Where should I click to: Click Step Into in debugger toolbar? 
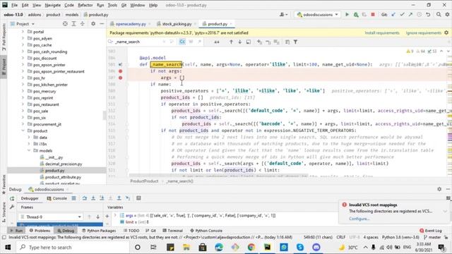click(93, 198)
